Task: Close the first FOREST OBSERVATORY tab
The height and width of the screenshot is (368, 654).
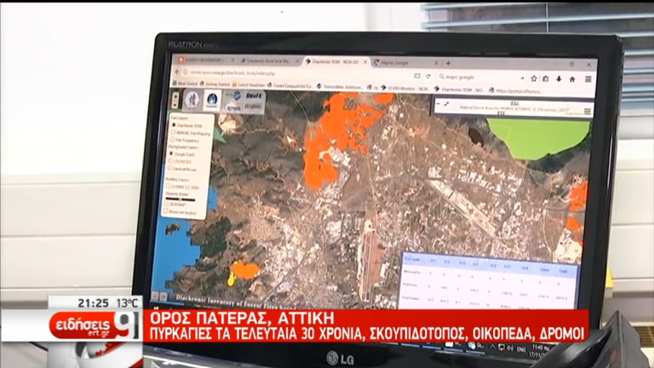Action: click(x=232, y=60)
